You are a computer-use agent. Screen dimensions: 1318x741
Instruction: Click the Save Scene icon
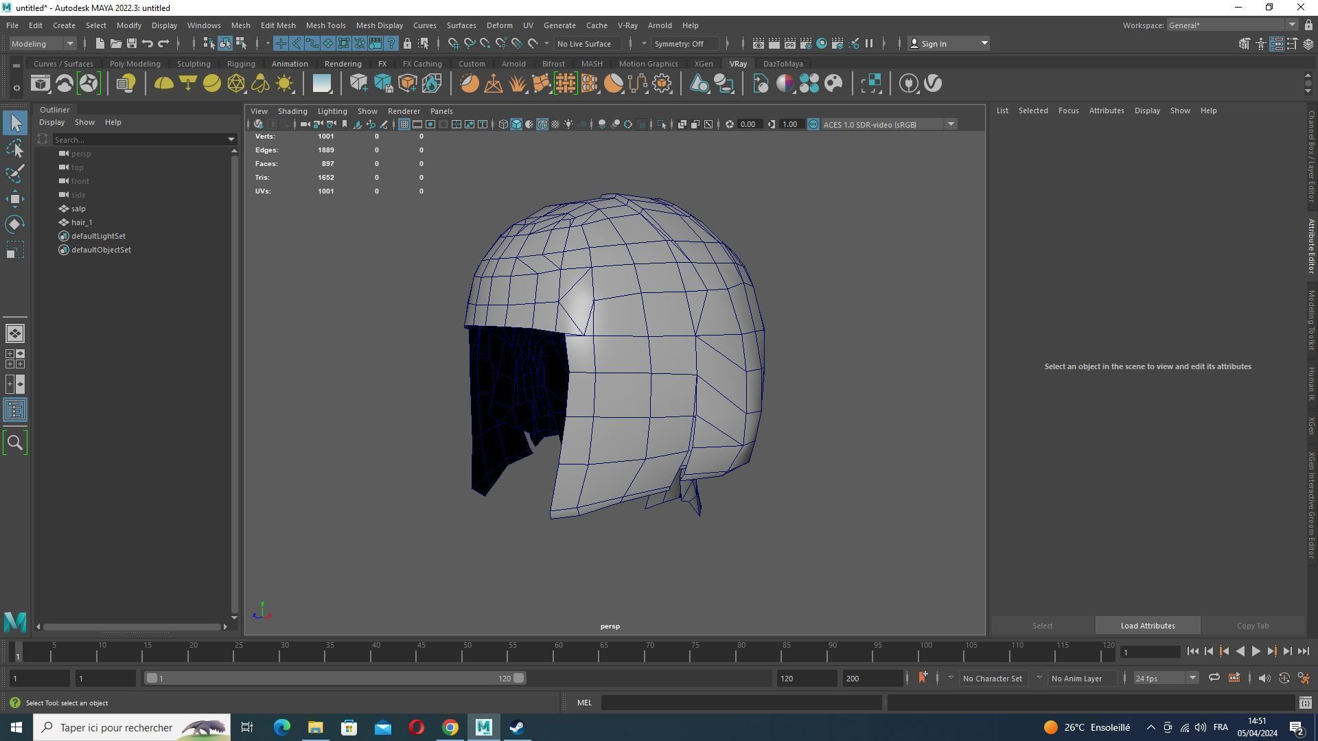(x=131, y=43)
